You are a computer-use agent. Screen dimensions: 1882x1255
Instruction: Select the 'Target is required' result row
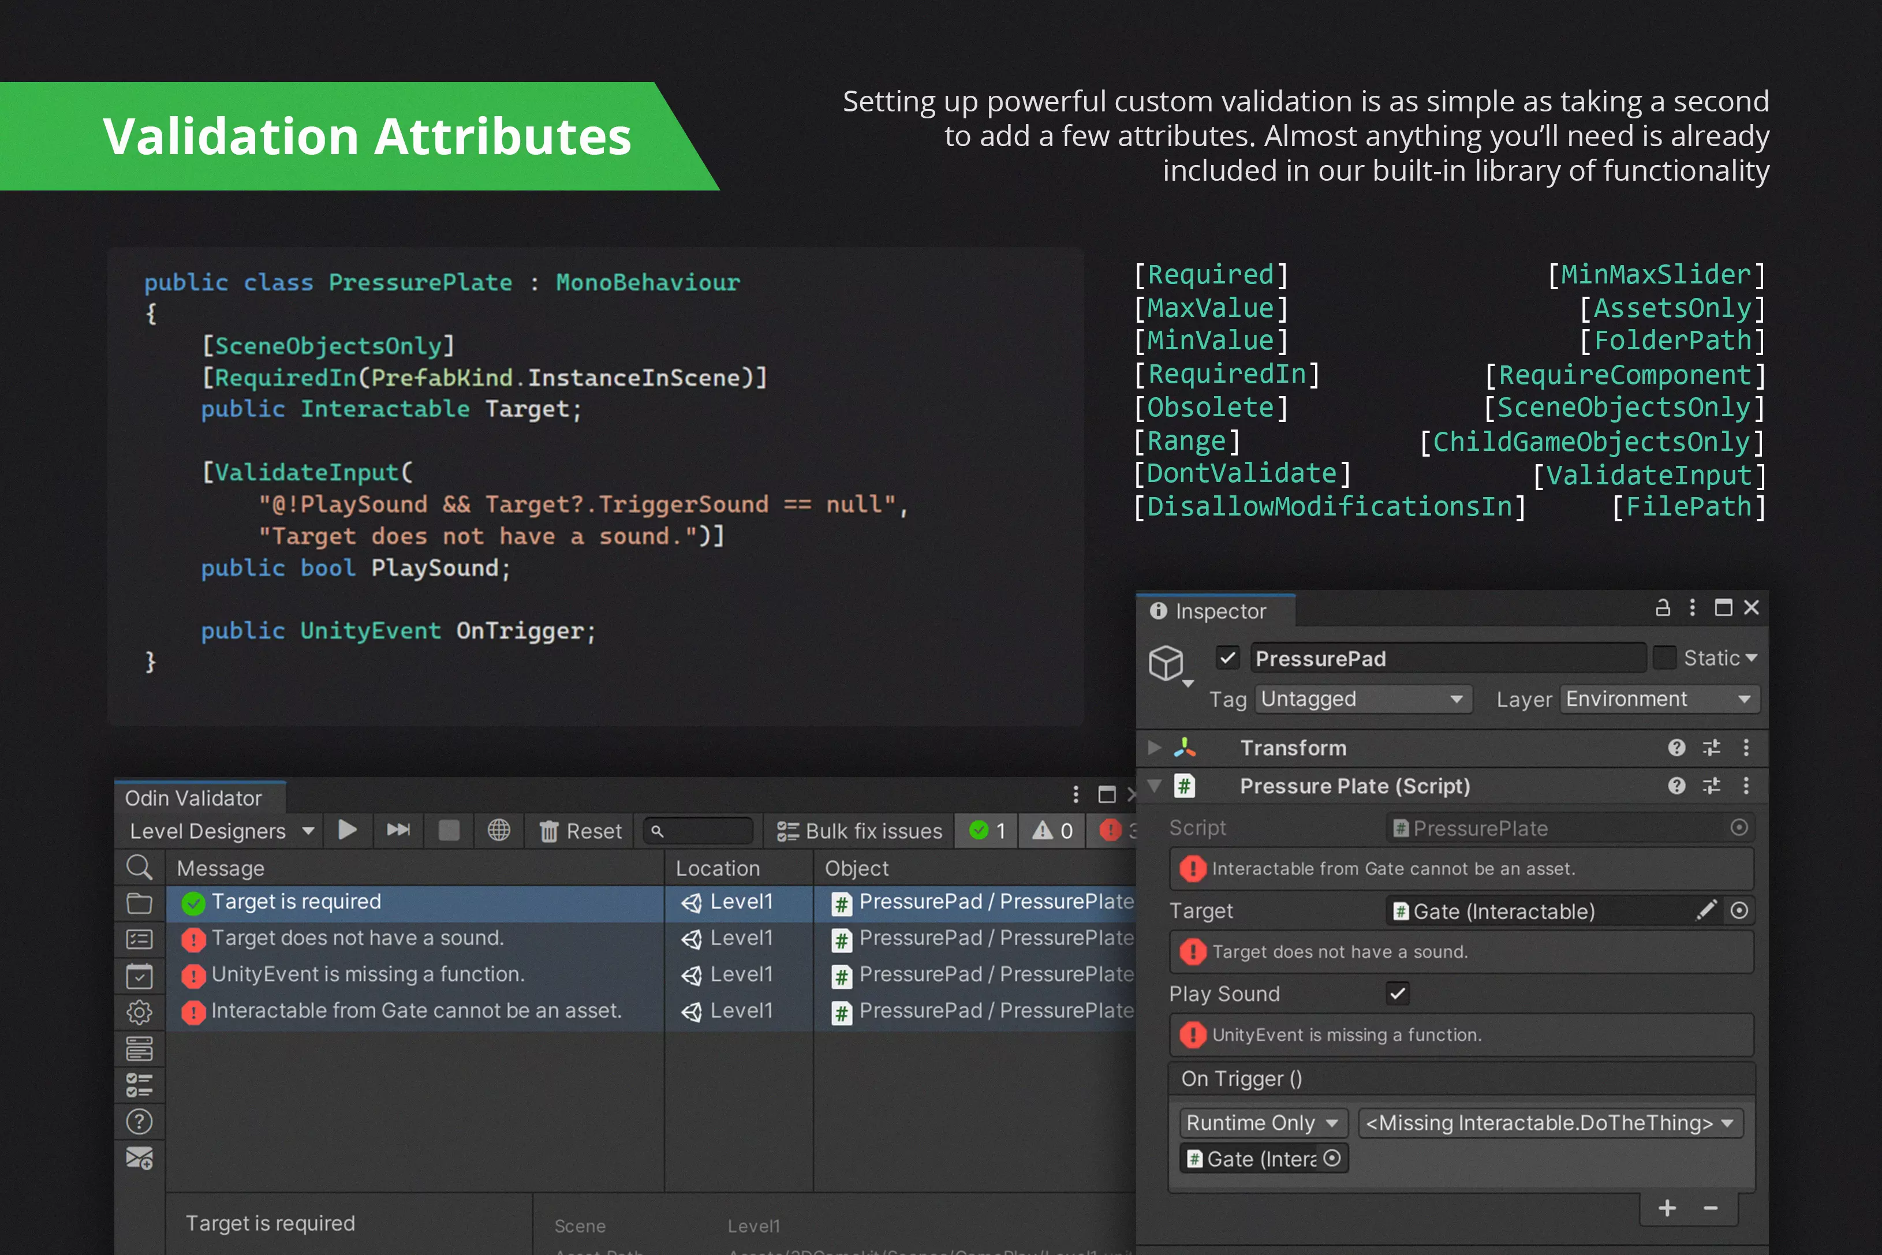tap(651, 902)
